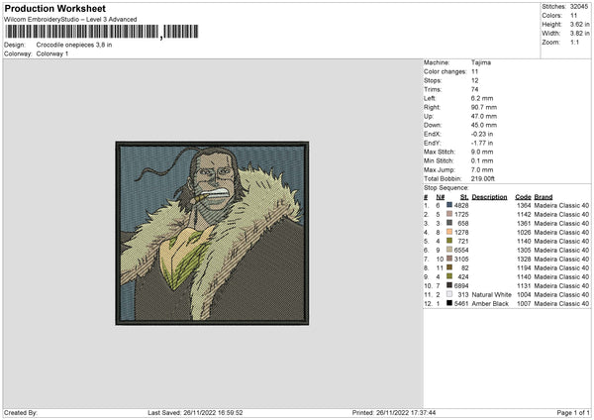Select the Amber Black color swatch

click(449, 303)
